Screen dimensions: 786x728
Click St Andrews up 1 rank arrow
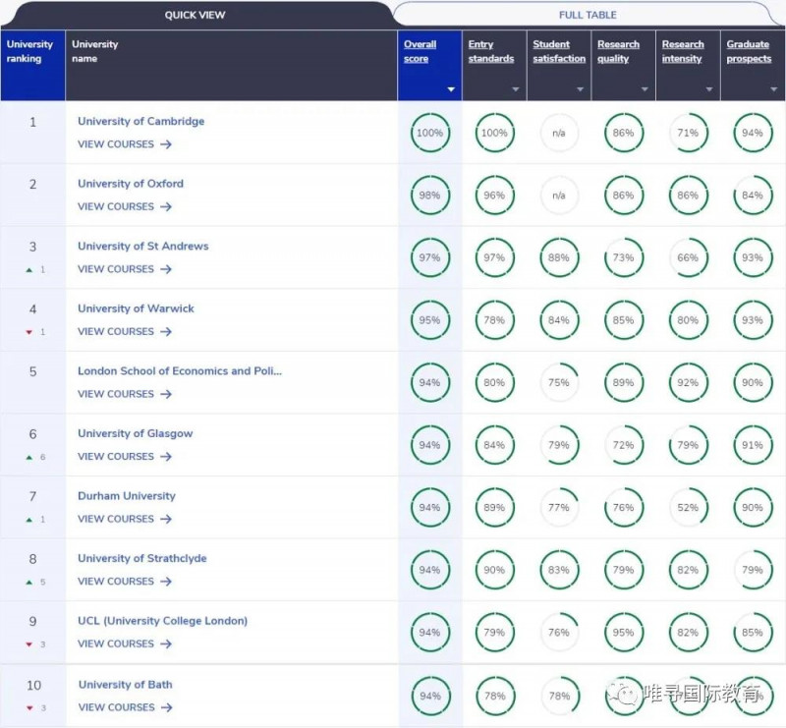[29, 270]
